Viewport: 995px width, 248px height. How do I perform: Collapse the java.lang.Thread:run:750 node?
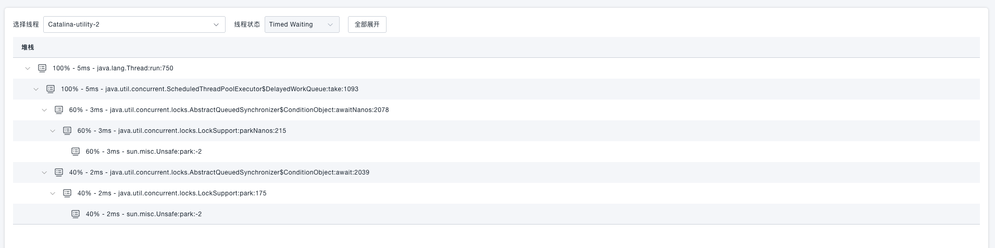[28, 68]
